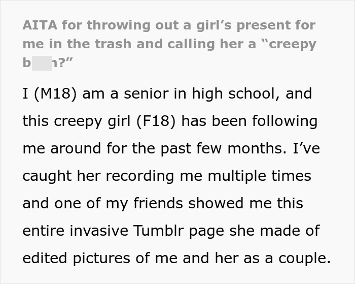The height and width of the screenshot is (284, 355).
Task: Select the "(F18)" age tag text
Action: point(156,121)
